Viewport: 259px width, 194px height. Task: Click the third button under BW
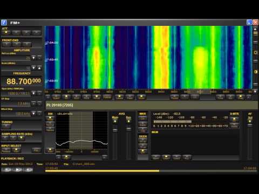pyautogui.click(x=50, y=129)
